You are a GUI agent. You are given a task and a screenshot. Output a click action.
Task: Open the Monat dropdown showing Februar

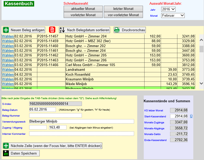pyautogui.click(x=173, y=15)
